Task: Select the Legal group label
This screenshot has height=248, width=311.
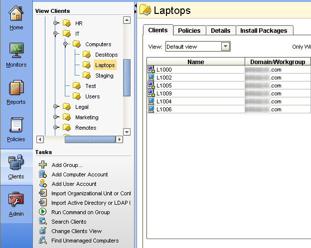Action: click(82, 107)
